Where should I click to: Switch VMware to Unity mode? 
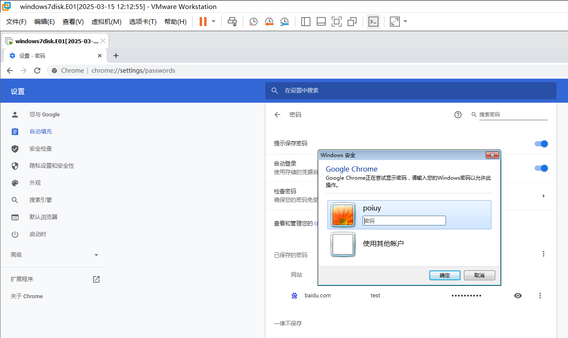click(352, 21)
